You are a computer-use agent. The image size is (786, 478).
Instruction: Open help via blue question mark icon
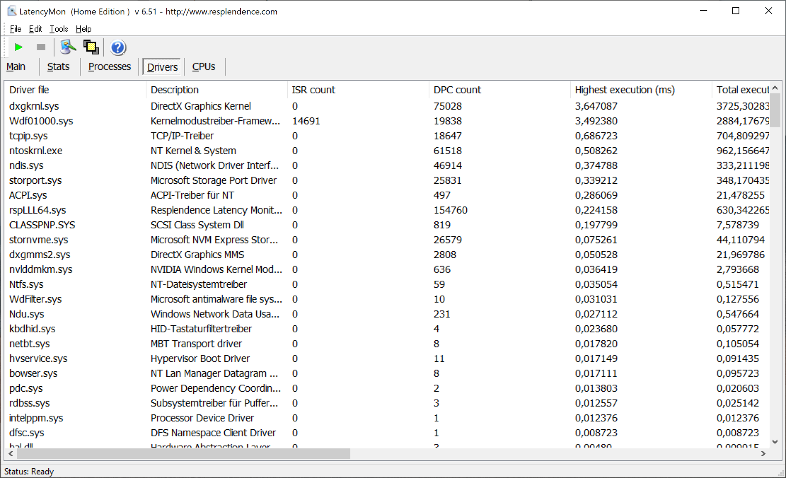117,47
